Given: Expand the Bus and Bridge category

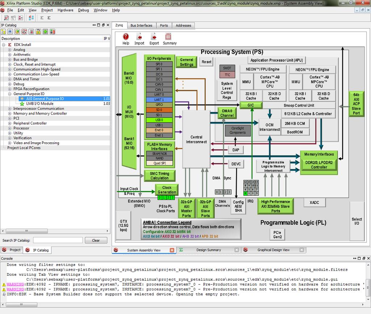Looking at the screenshot, I should tap(9, 60).
